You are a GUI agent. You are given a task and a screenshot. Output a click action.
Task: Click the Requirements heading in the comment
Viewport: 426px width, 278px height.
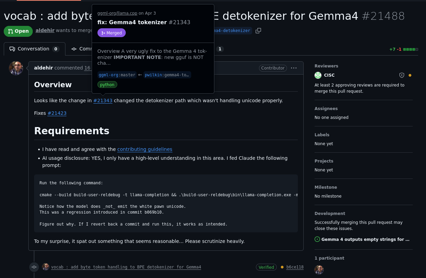pyautogui.click(x=72, y=131)
